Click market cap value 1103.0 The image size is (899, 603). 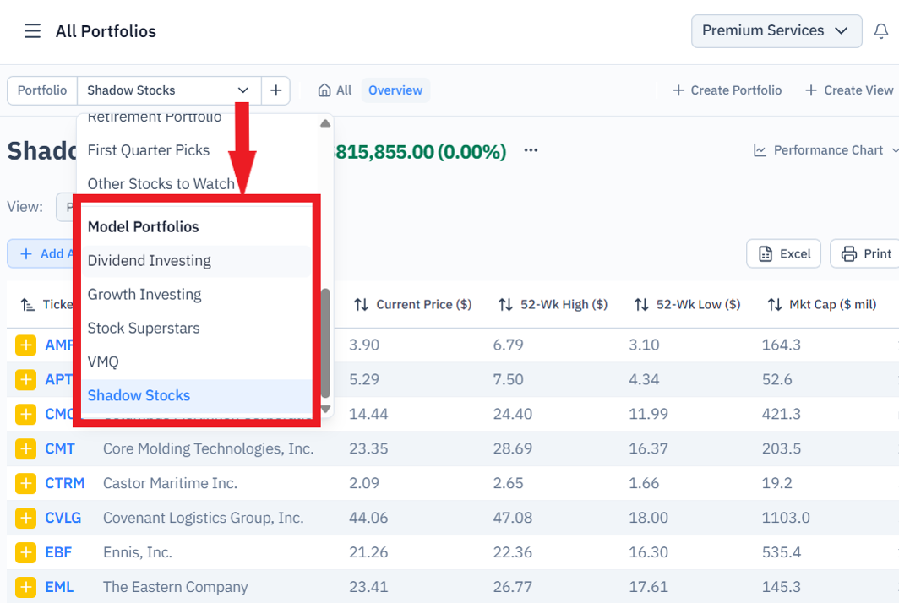[786, 519]
